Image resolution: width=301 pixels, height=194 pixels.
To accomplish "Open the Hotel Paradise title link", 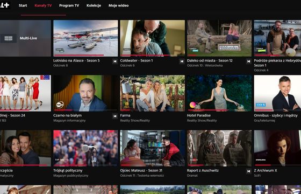I will point(199,115).
